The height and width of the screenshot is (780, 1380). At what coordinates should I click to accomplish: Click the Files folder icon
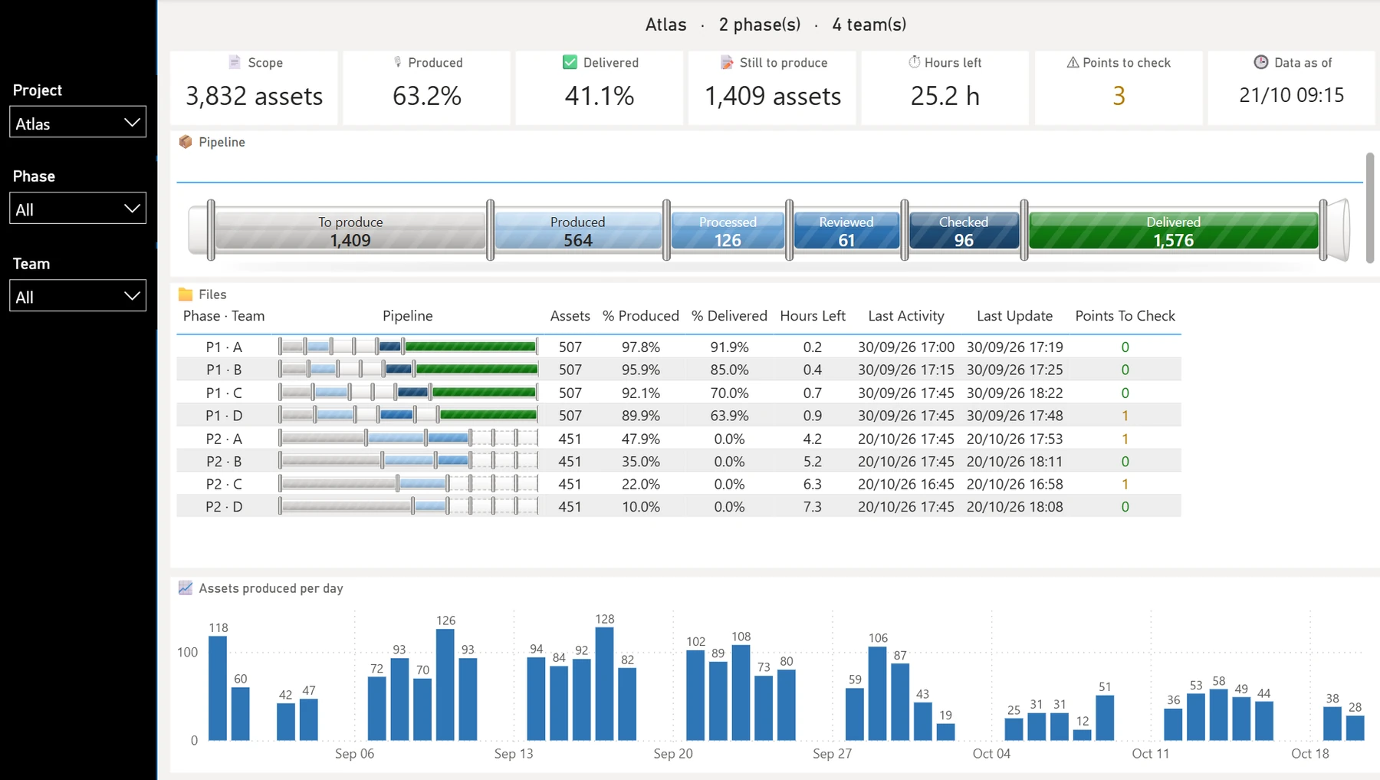(186, 295)
